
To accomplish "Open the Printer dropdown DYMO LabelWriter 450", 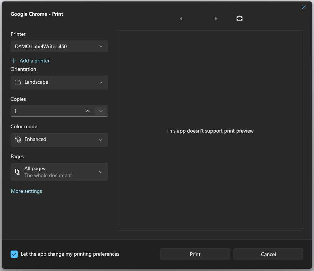I will (59, 46).
